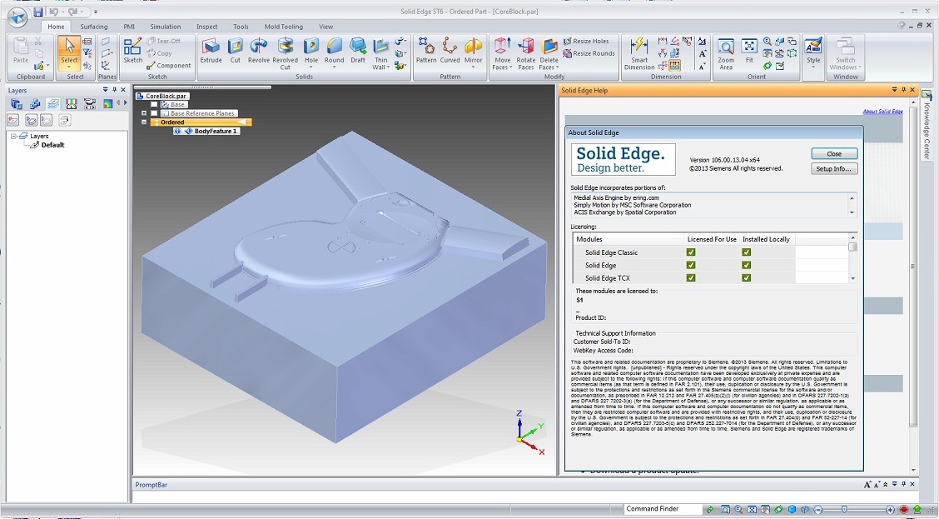Open the Style dropdown
This screenshot has width=939, height=519.
click(813, 67)
